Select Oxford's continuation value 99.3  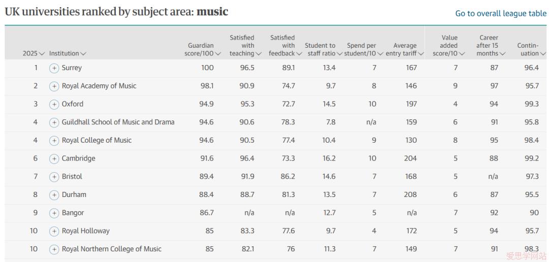[532, 104]
